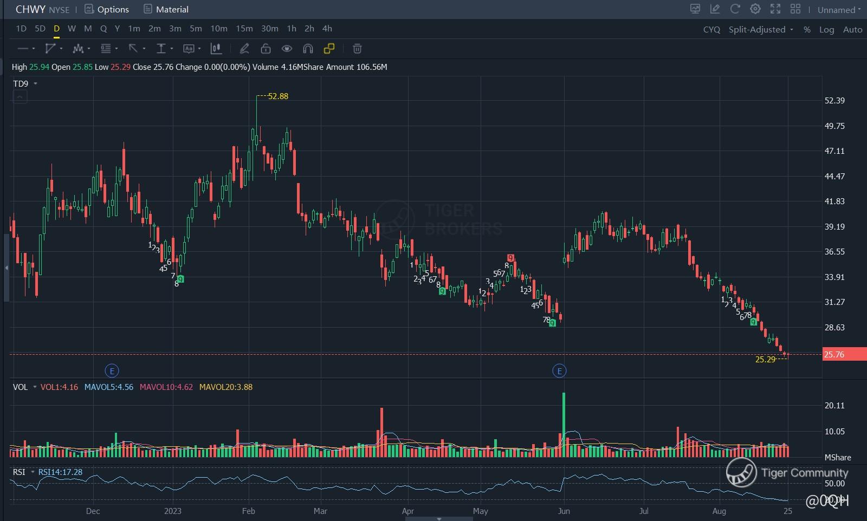
Task: Toggle Log scale on the price axis
Action: click(826, 30)
